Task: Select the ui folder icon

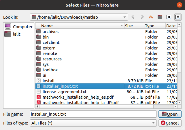Action: tap(39, 75)
